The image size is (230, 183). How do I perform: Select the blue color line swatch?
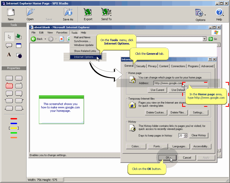(14, 123)
